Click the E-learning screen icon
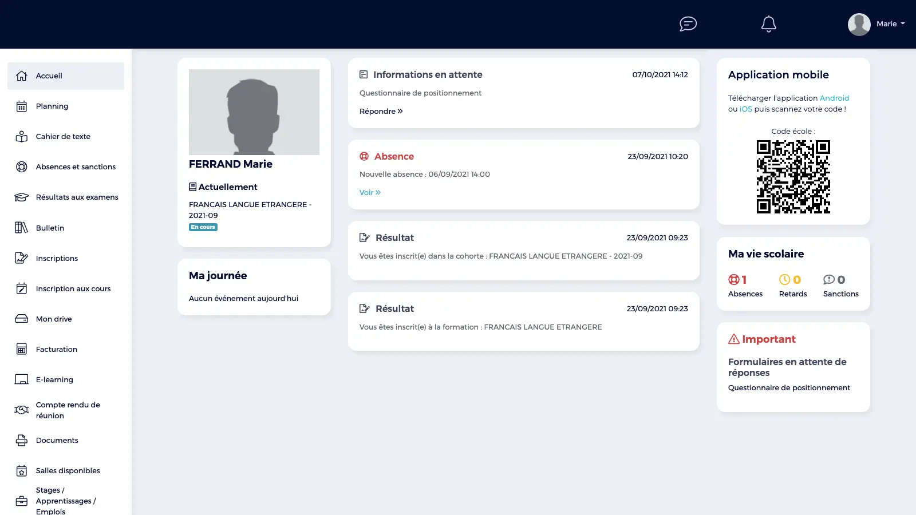 tap(22, 379)
